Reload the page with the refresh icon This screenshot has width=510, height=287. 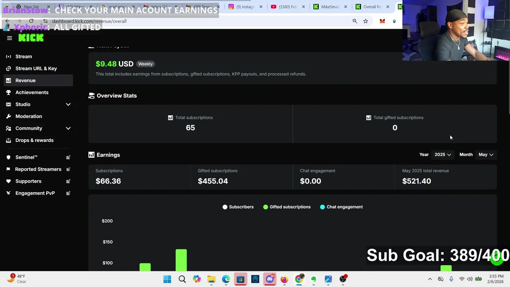point(31,21)
